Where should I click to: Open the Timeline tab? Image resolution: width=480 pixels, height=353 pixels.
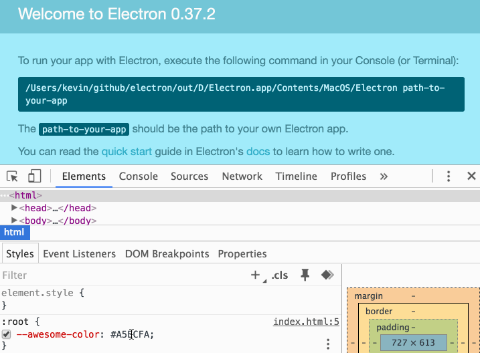tap(297, 176)
